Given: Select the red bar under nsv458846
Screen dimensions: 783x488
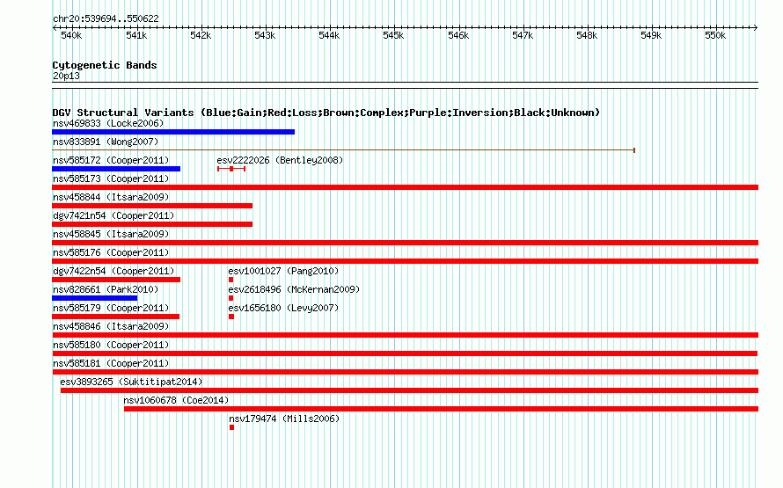Looking at the screenshot, I should point(405,335).
